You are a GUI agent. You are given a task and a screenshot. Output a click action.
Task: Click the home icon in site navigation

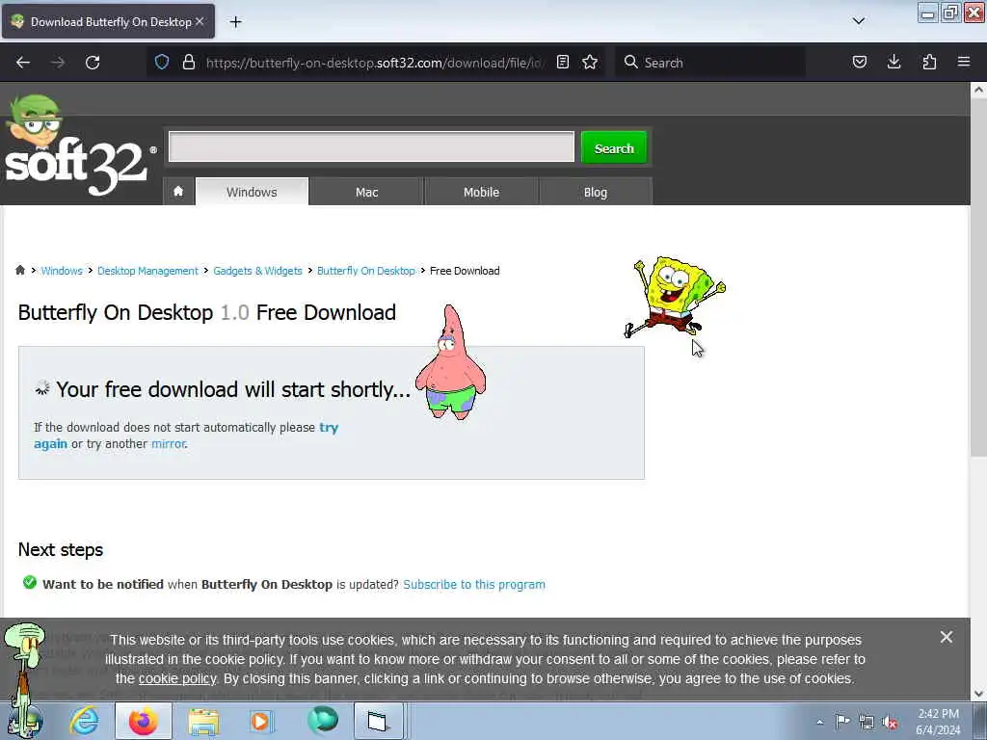(x=178, y=192)
